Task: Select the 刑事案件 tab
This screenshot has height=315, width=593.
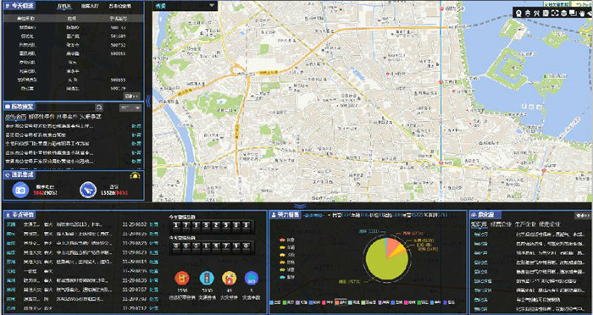Action: (x=67, y=117)
